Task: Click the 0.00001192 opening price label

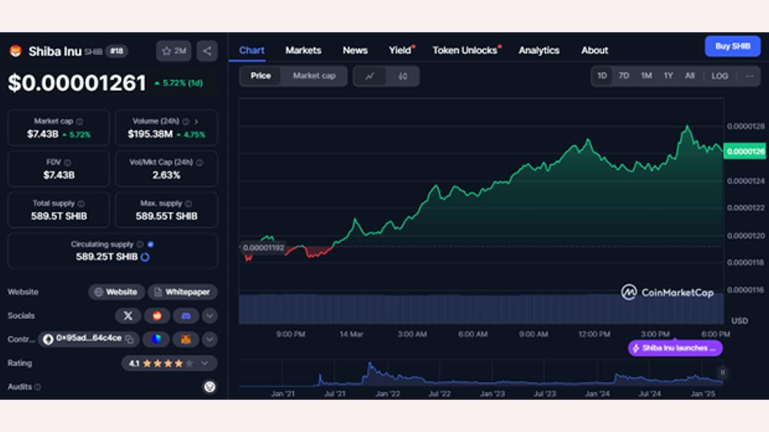Action: (263, 247)
